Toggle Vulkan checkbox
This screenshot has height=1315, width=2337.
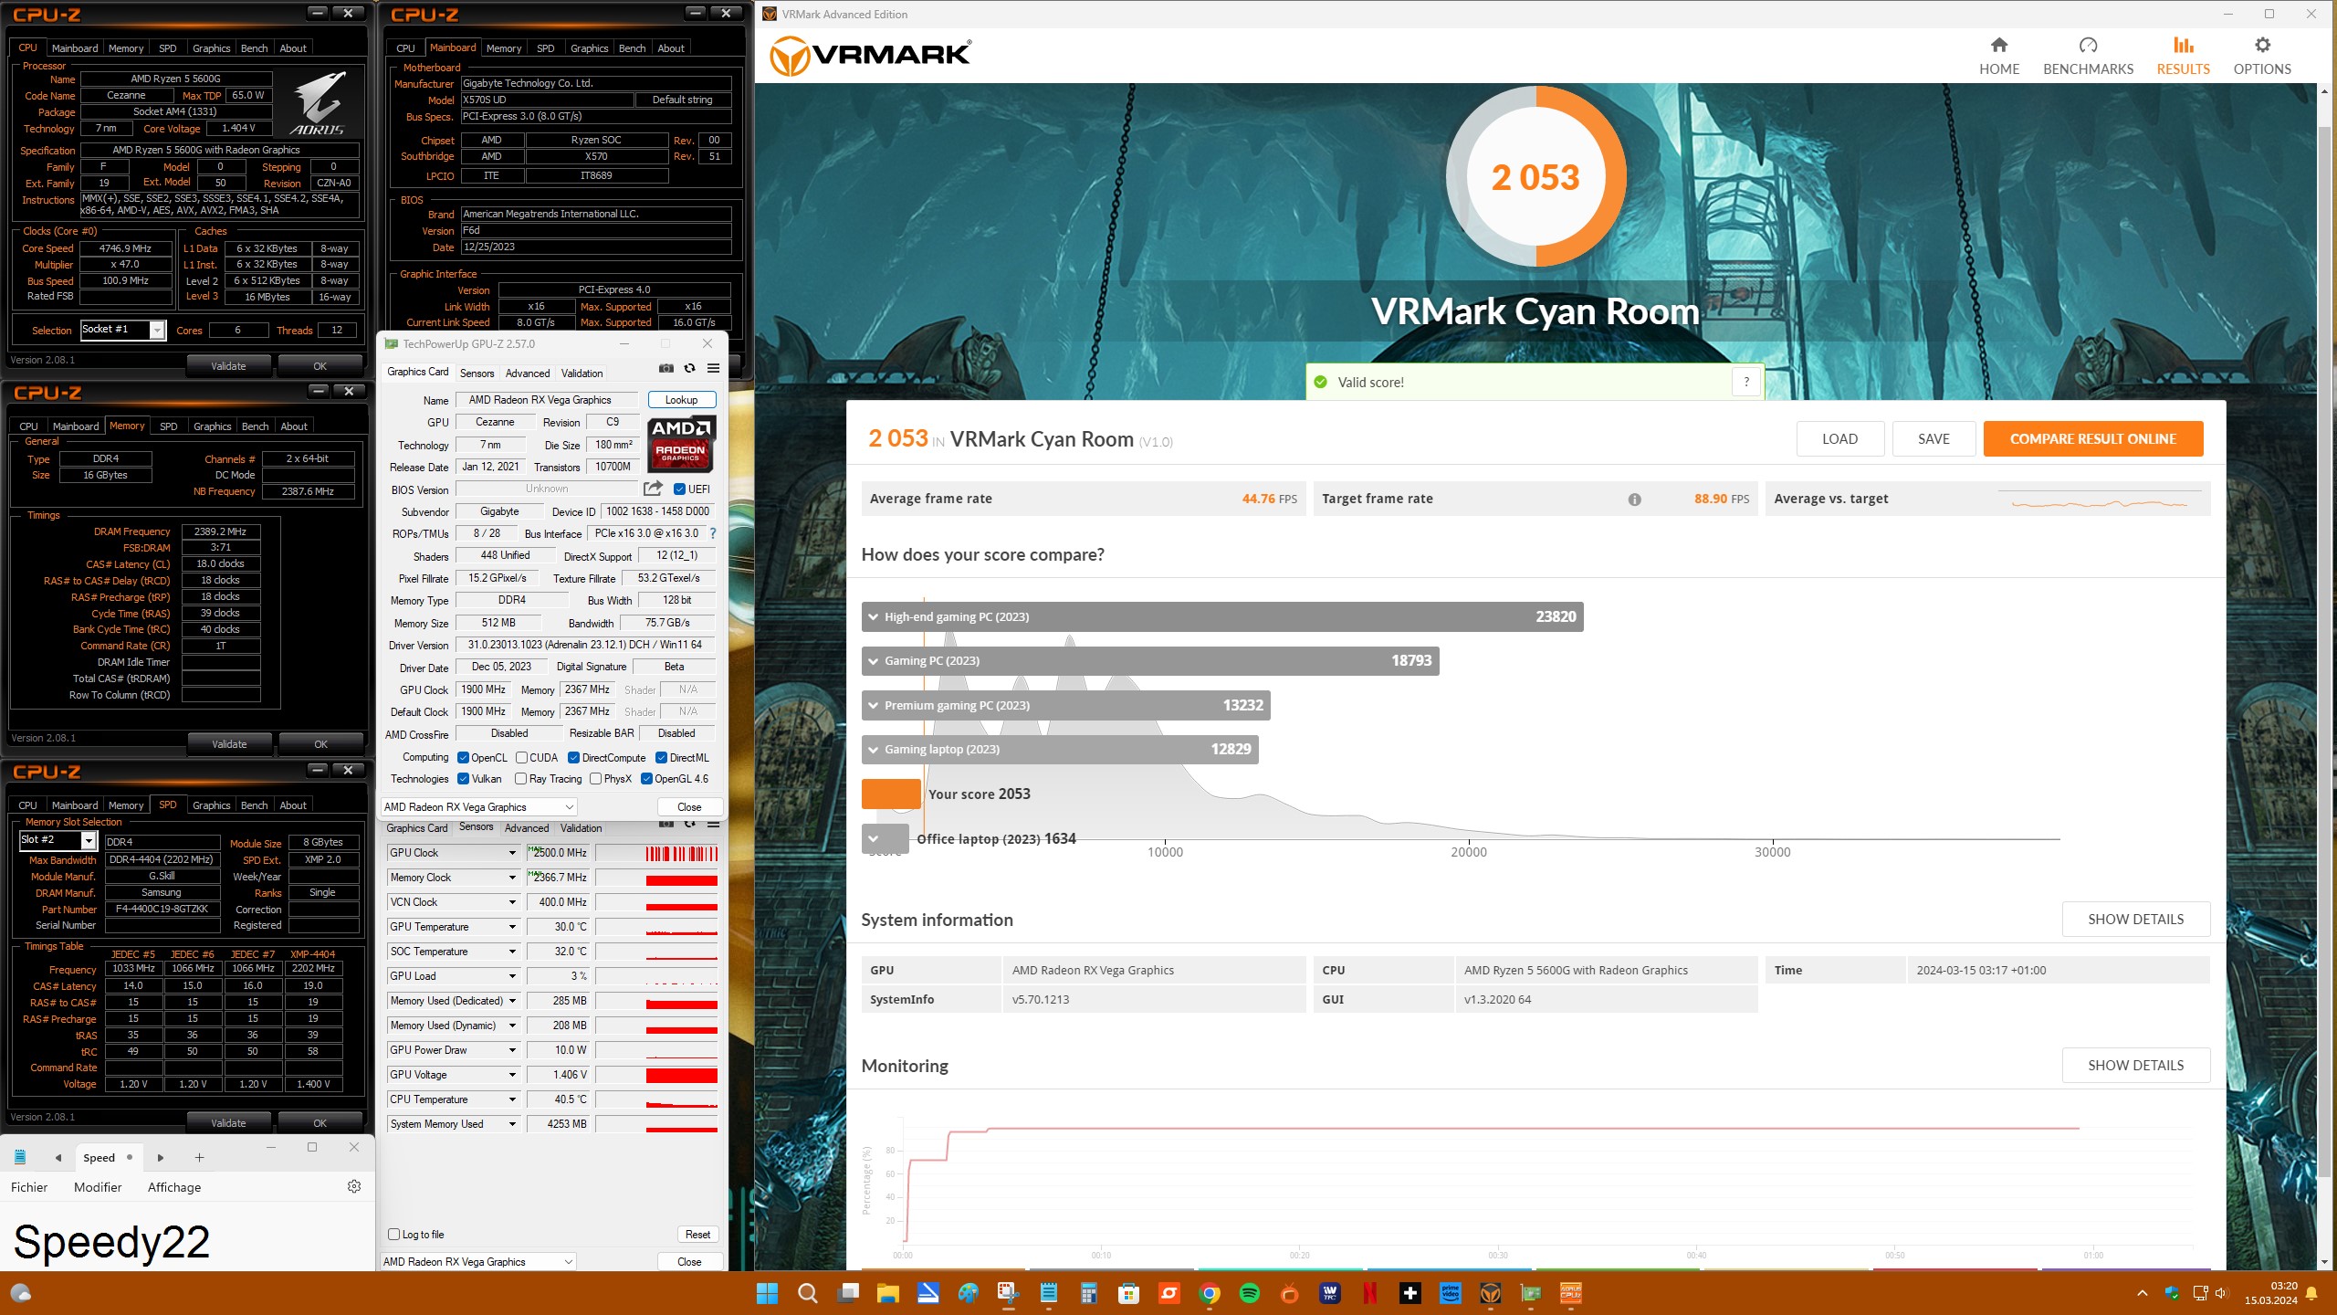[x=463, y=779]
